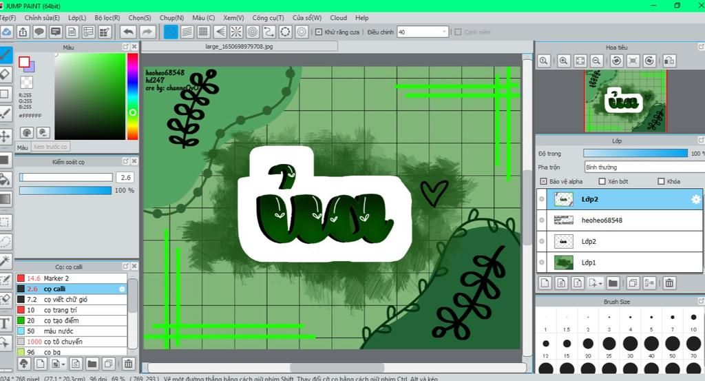
Task: Select the curve snap guide
Action: pos(269,32)
